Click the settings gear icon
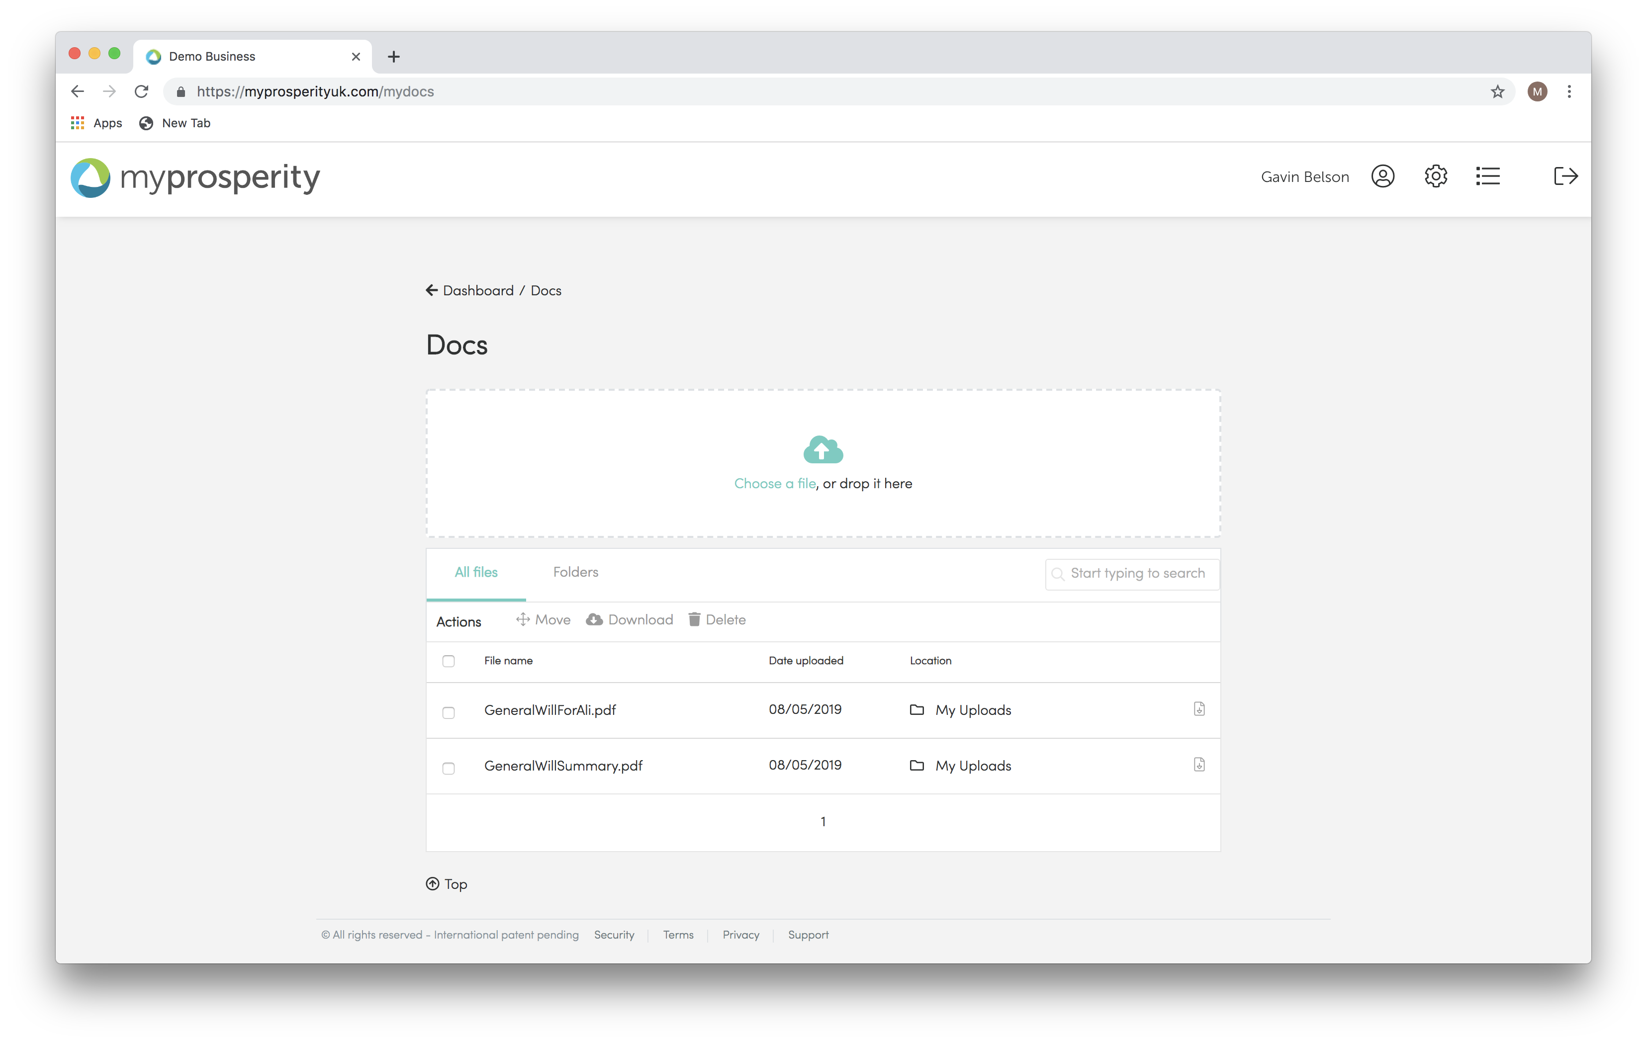The height and width of the screenshot is (1043, 1647). coord(1437,176)
